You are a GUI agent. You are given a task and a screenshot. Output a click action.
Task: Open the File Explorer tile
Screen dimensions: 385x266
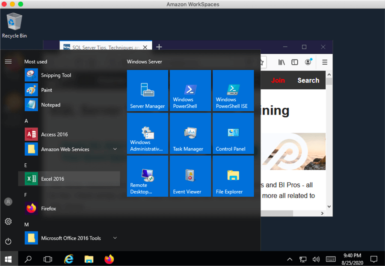[233, 176]
